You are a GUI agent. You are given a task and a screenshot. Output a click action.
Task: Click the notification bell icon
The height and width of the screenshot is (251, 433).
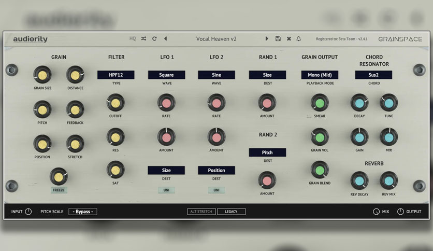298,39
